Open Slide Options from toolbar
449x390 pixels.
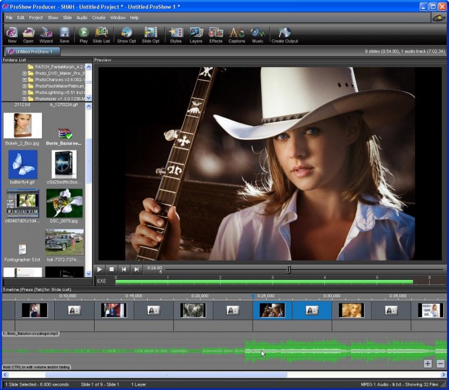click(151, 33)
